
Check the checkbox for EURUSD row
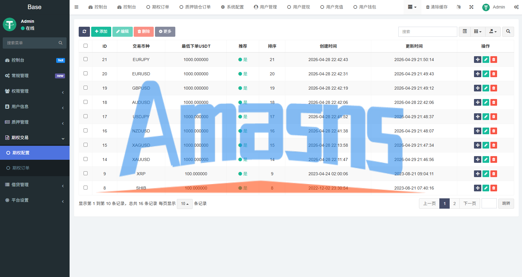pos(85,74)
